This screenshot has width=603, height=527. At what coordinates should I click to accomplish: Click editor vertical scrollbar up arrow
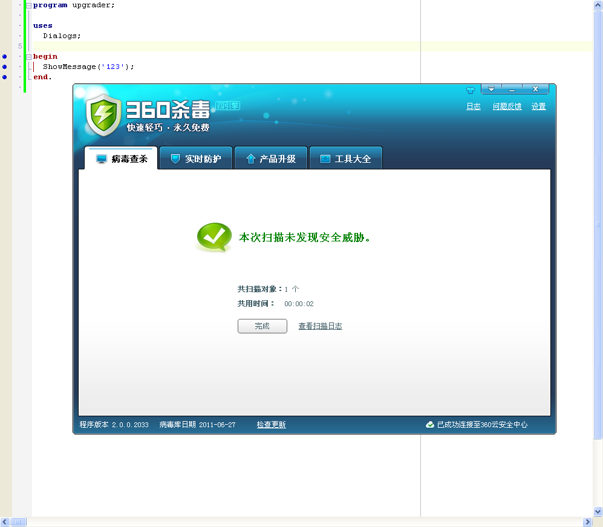[x=598, y=5]
